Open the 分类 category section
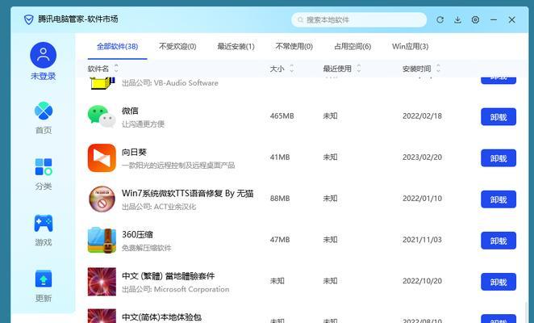 point(44,174)
